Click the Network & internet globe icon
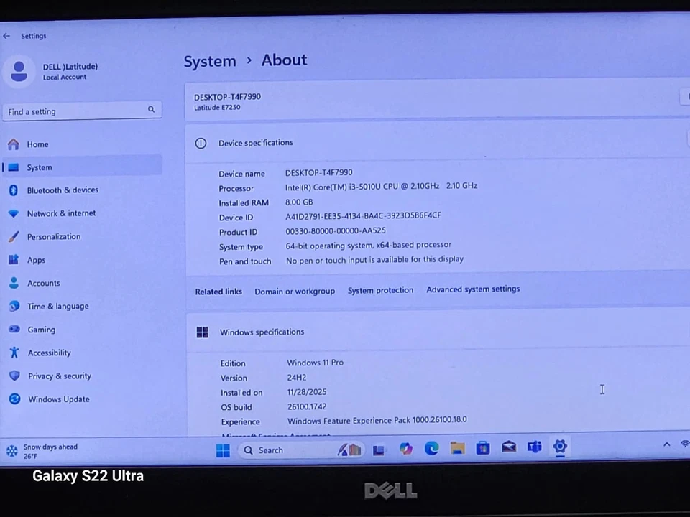 (x=14, y=213)
